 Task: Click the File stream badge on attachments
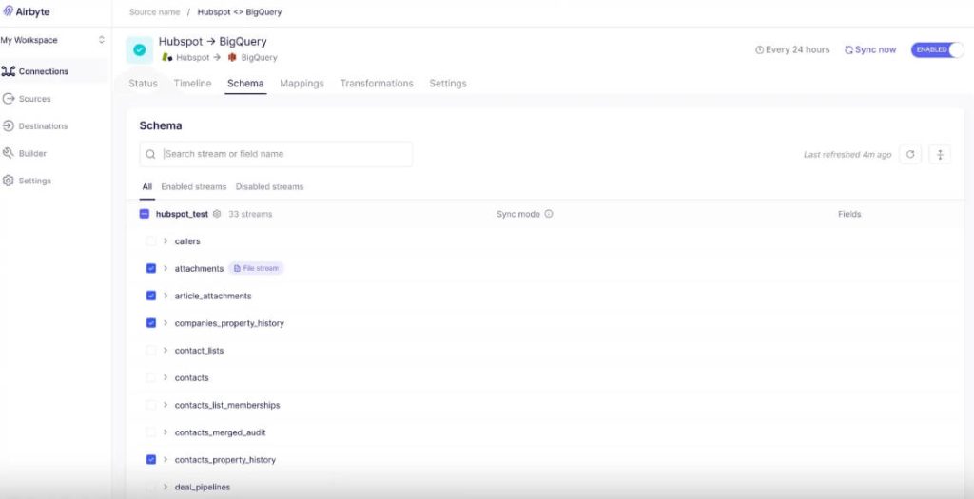(256, 269)
